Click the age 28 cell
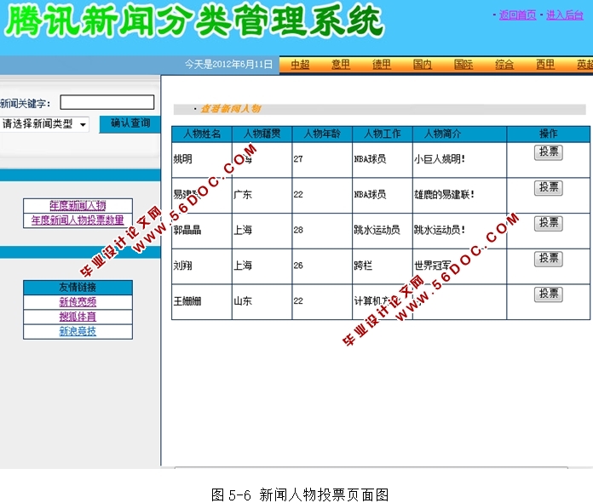The image size is (593, 503). [322, 231]
